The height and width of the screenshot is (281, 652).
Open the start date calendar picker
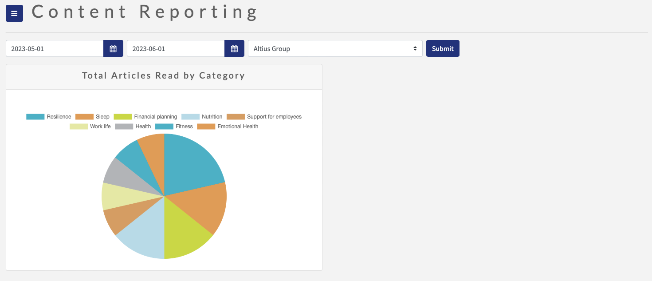coord(113,48)
